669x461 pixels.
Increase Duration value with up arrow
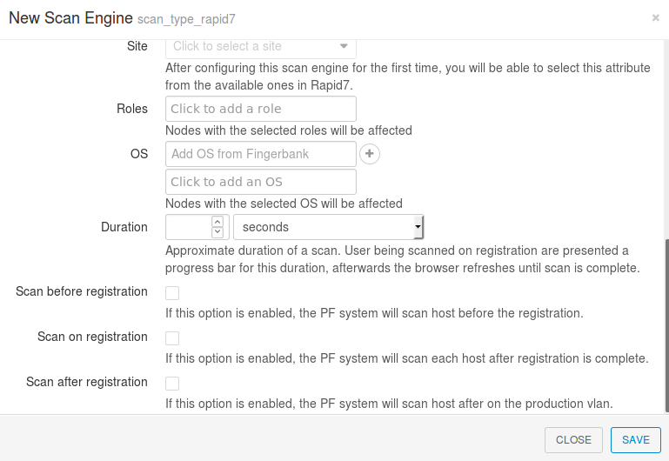pos(217,222)
